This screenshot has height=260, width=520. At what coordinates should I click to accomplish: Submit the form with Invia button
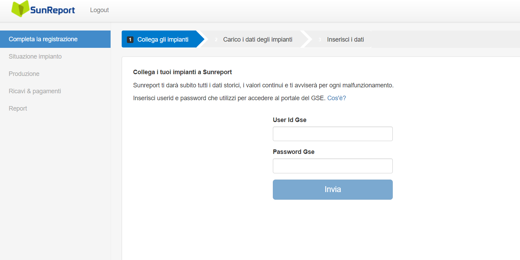point(333,190)
